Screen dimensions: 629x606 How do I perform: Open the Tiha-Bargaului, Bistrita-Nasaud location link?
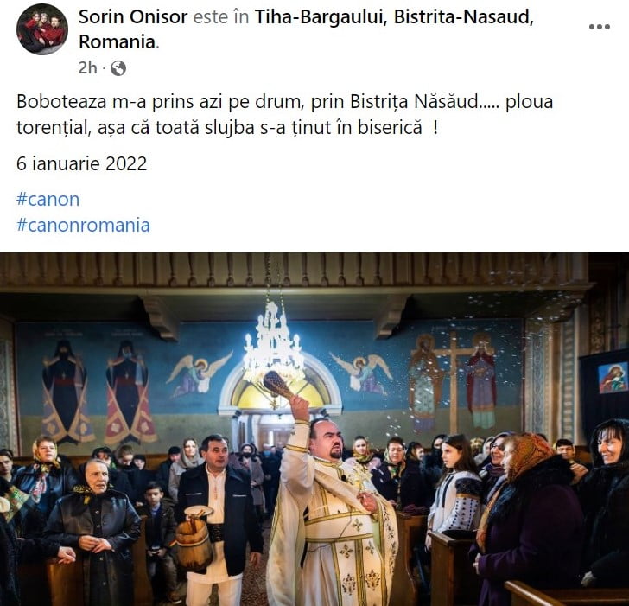[x=306, y=29]
